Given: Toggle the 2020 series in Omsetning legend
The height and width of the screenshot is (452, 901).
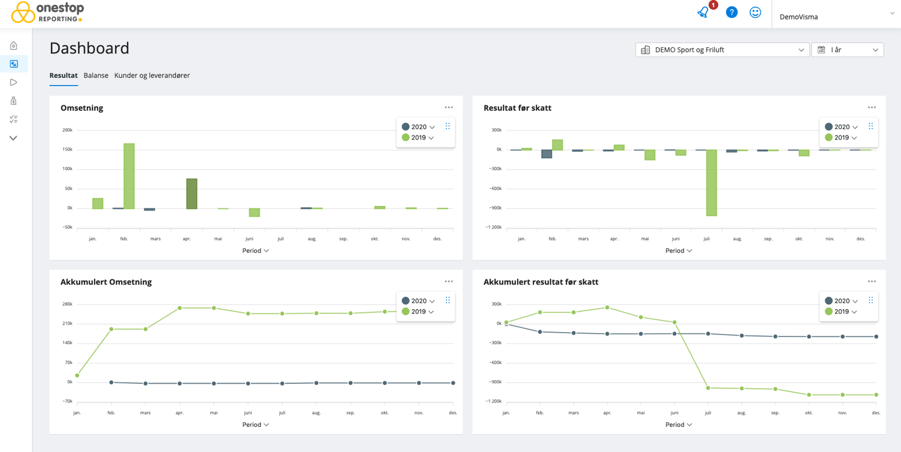Looking at the screenshot, I should pyautogui.click(x=418, y=126).
